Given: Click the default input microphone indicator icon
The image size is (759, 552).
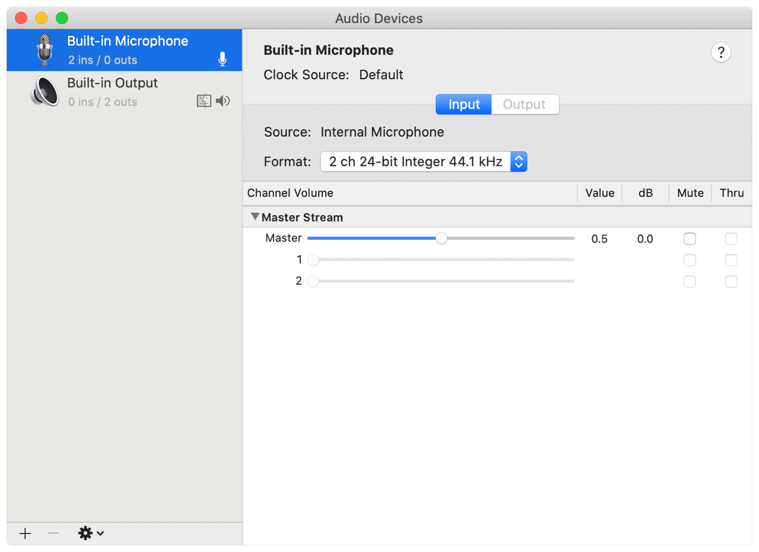Looking at the screenshot, I should pyautogui.click(x=222, y=59).
